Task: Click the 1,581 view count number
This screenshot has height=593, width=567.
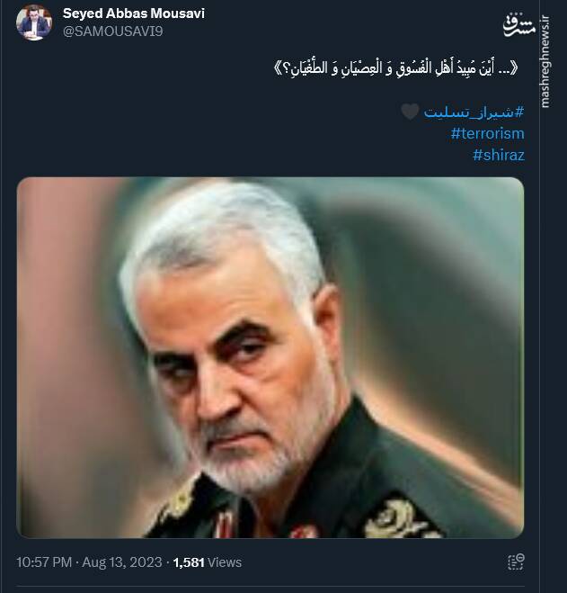Action: click(189, 562)
